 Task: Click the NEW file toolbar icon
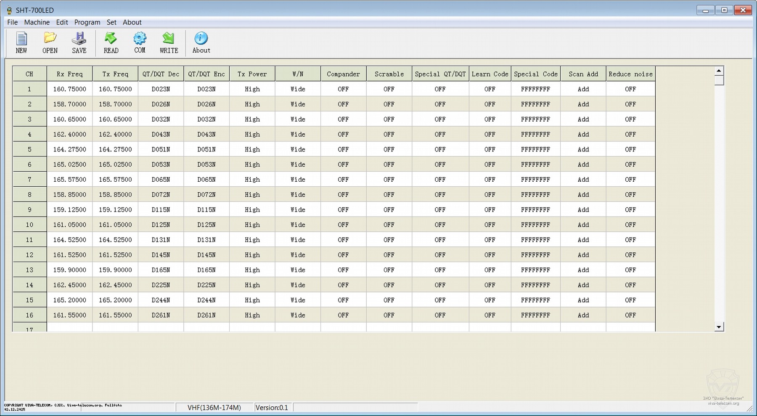21,42
